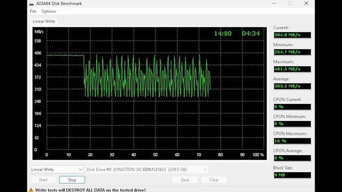Image resolution: width=342 pixels, height=192 pixels.
Task: Click the Save button
Action: [185, 180]
